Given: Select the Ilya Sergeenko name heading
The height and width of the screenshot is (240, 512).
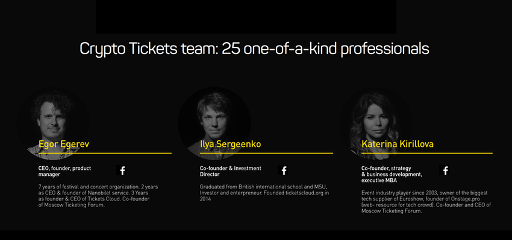Looking at the screenshot, I should coord(231,144).
